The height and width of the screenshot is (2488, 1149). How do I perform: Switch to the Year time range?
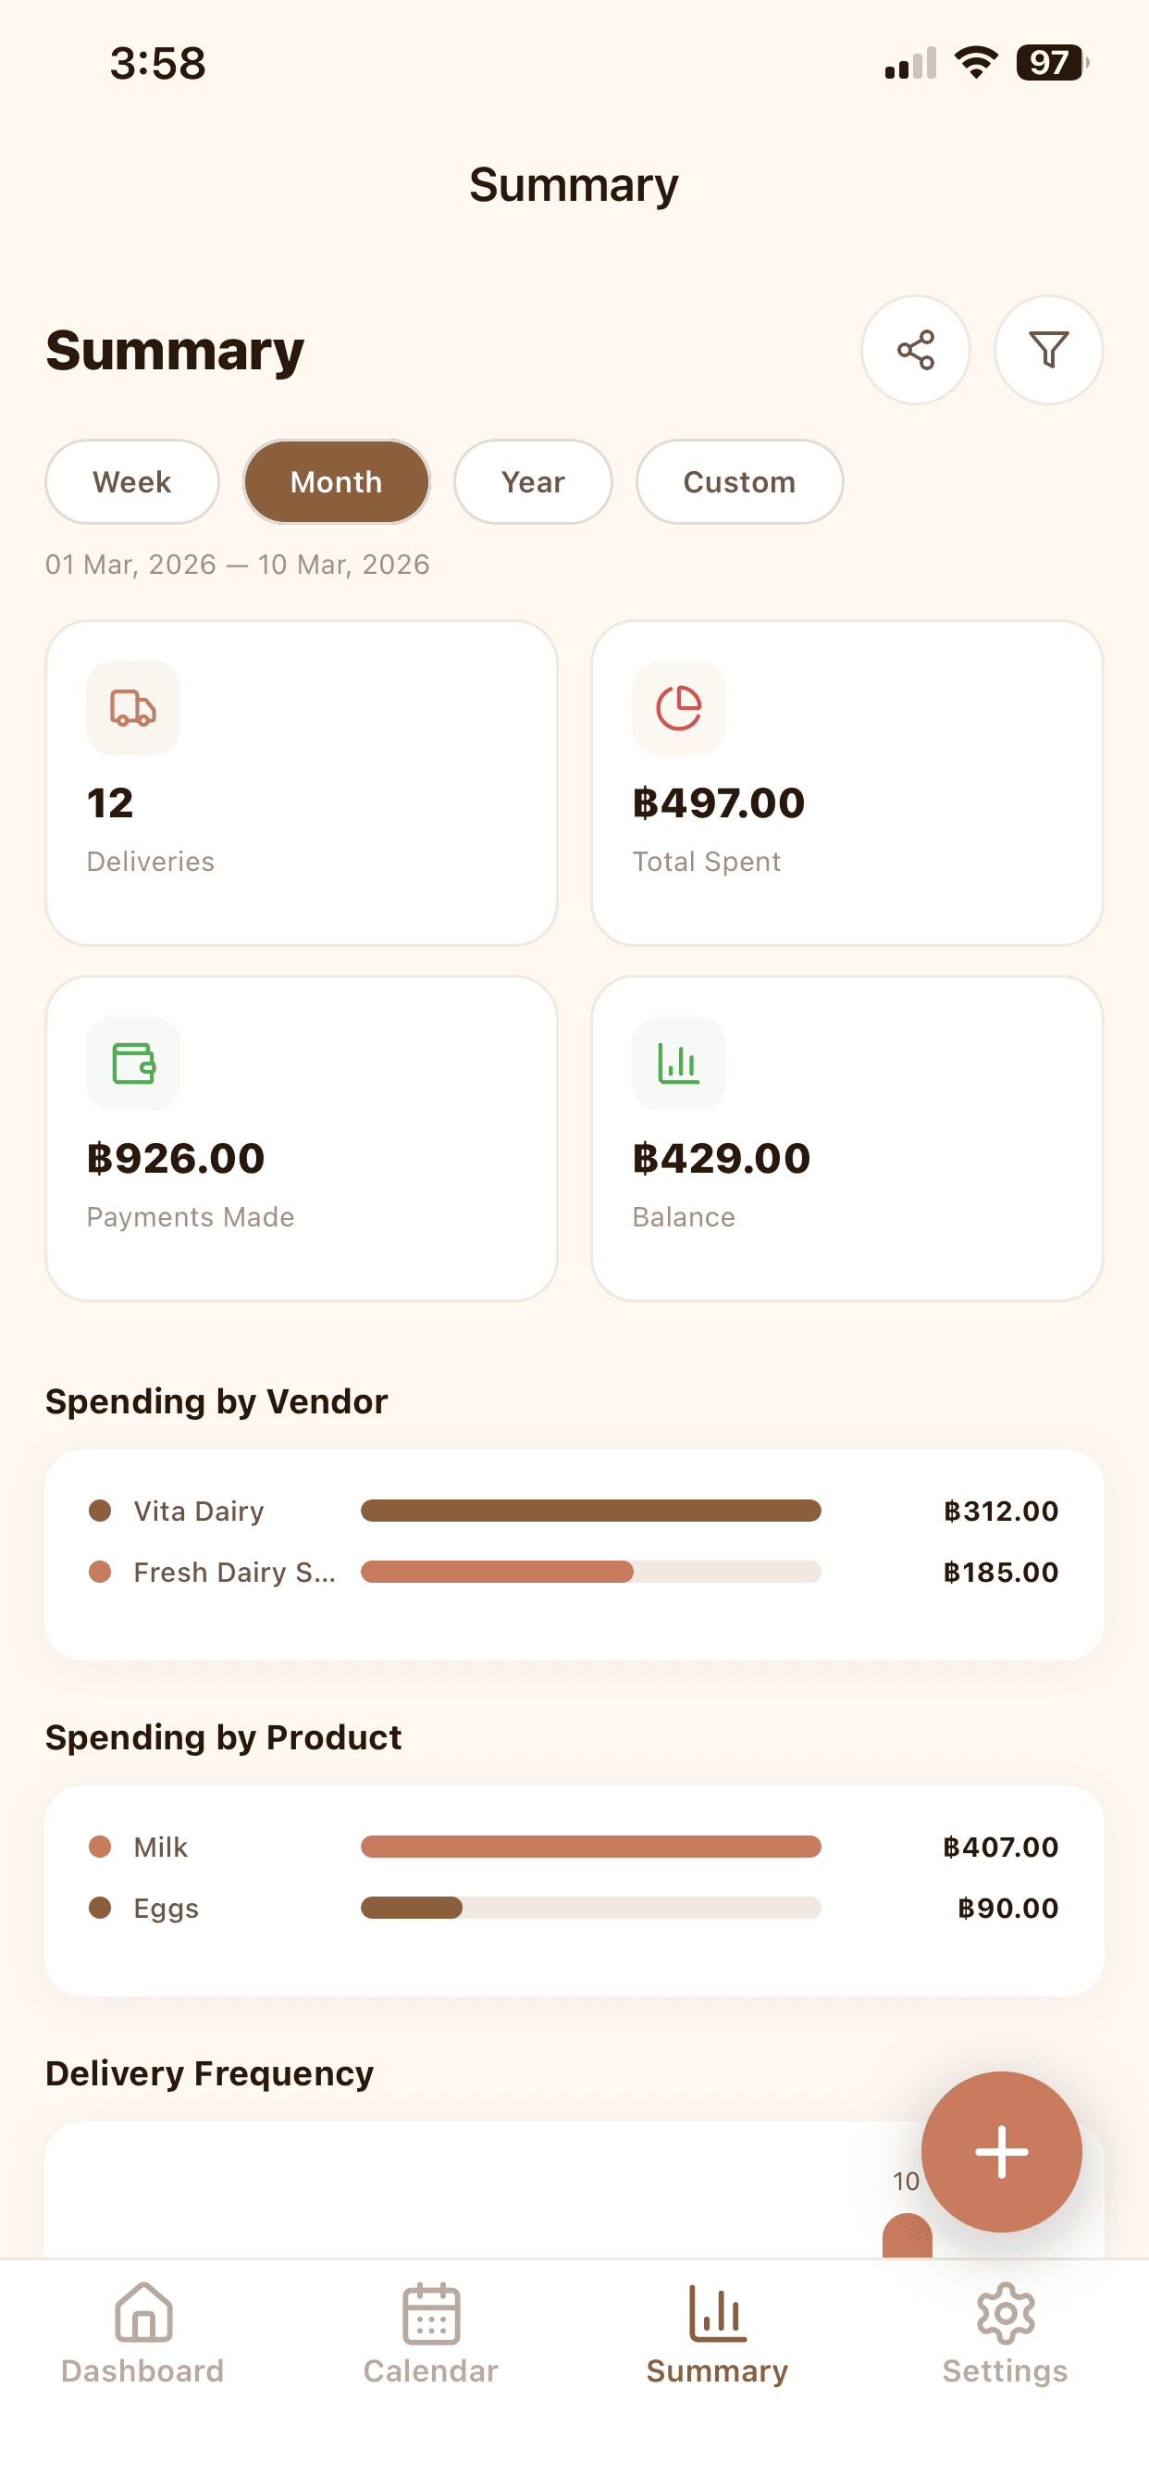click(532, 482)
